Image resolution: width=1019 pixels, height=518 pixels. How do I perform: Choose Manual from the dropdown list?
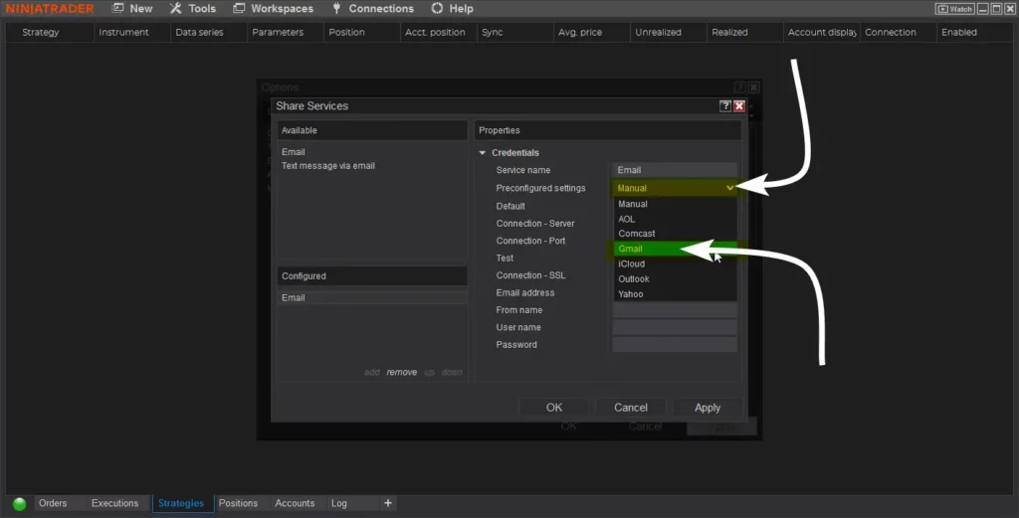tap(675, 204)
